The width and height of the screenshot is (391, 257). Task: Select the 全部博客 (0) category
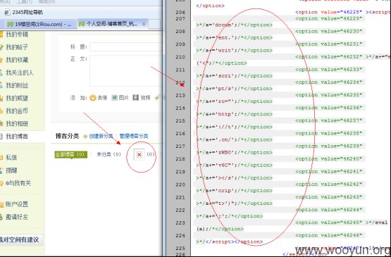71,154
